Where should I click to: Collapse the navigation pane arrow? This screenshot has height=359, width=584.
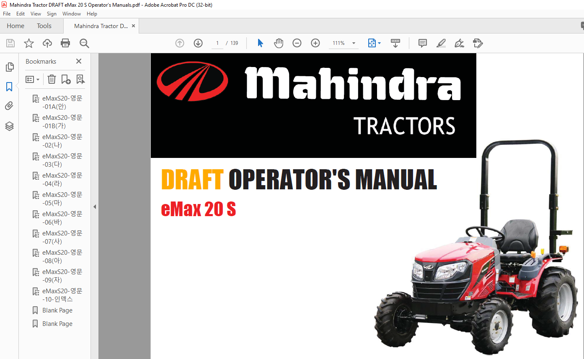tap(95, 207)
